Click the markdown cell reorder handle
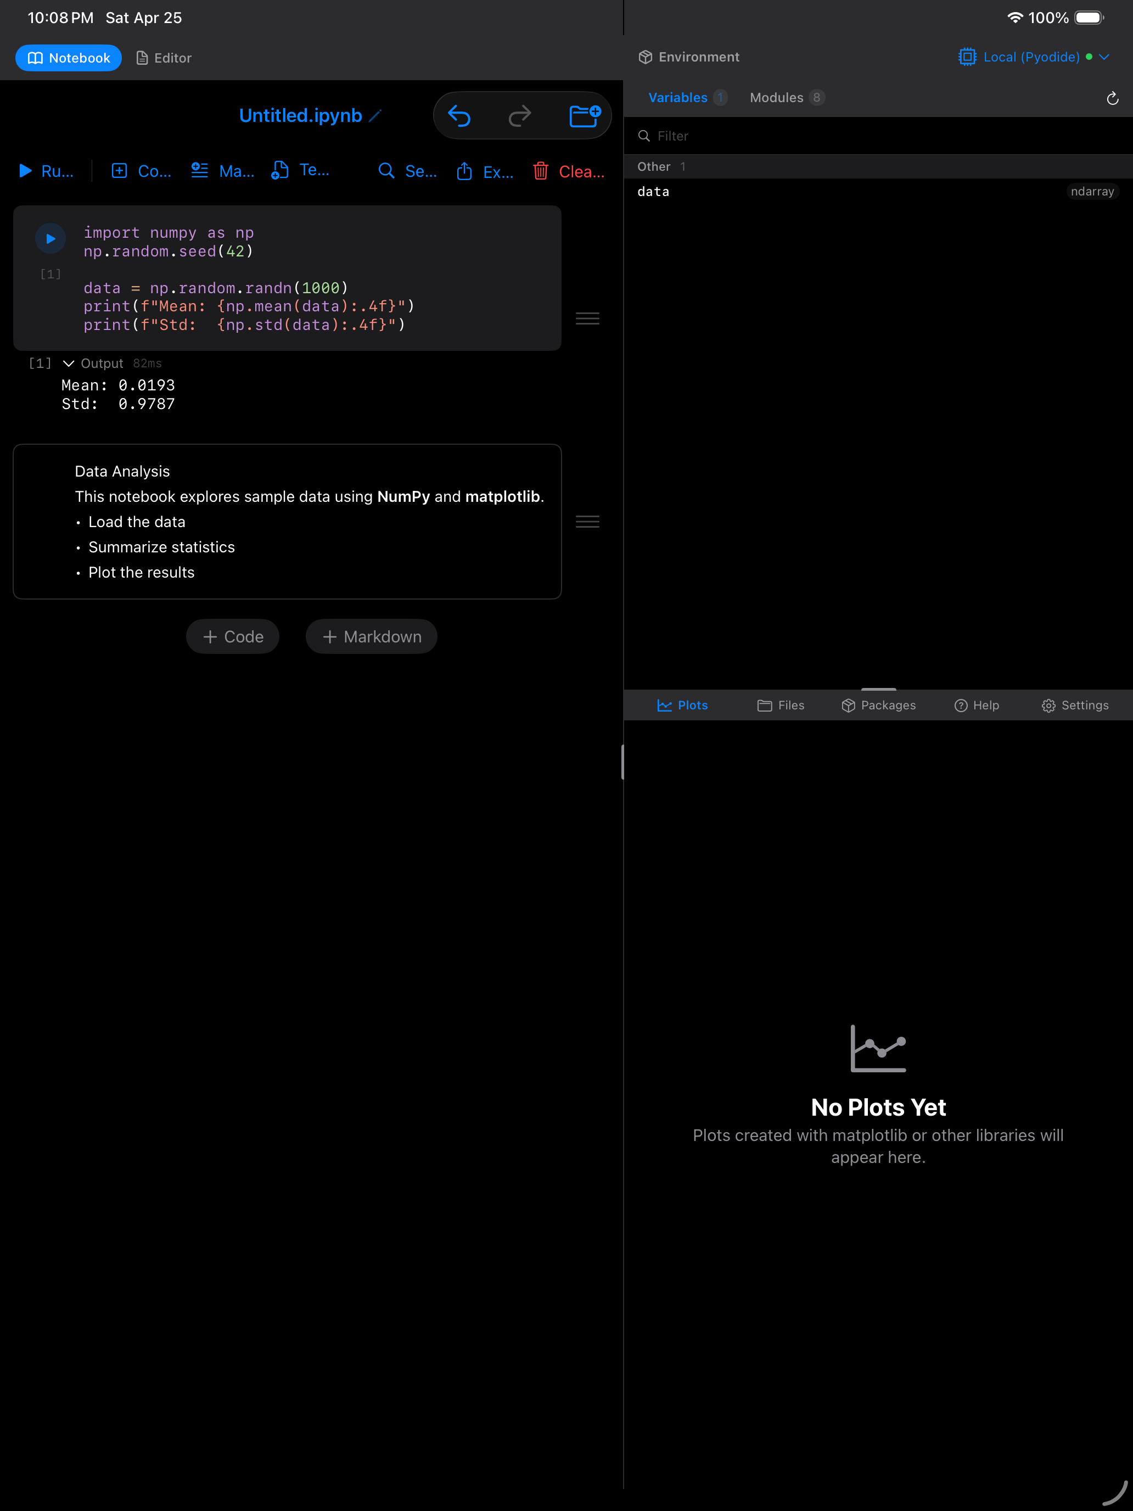 point(587,522)
